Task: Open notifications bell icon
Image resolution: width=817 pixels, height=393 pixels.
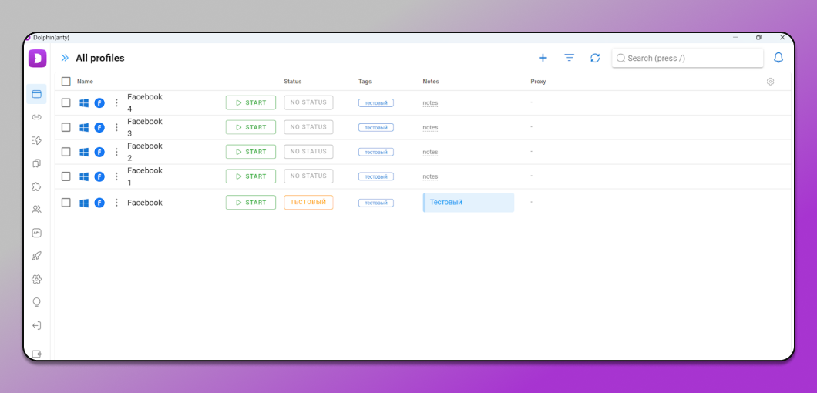Action: [x=778, y=58]
